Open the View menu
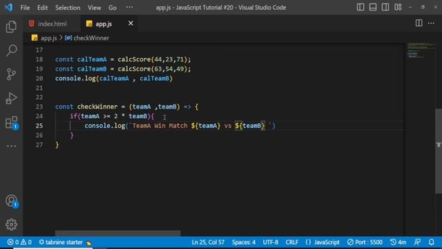This screenshot has height=249, width=442. (x=94, y=8)
